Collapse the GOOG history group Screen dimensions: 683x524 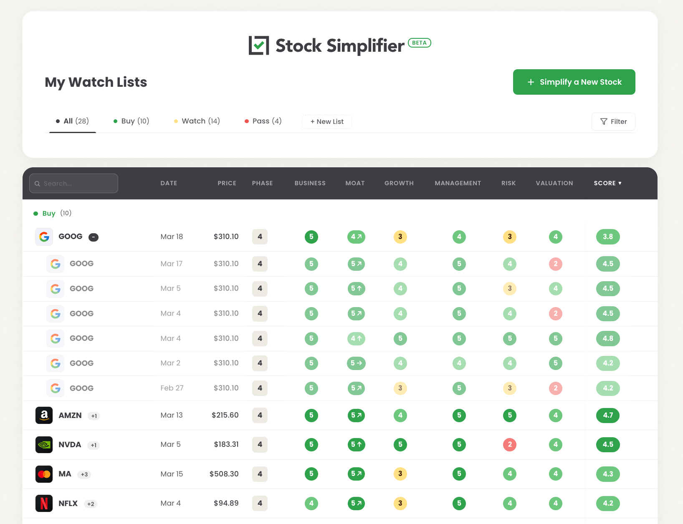(94, 237)
